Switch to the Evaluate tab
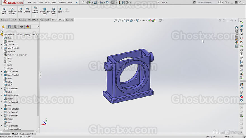 (x=70, y=20)
